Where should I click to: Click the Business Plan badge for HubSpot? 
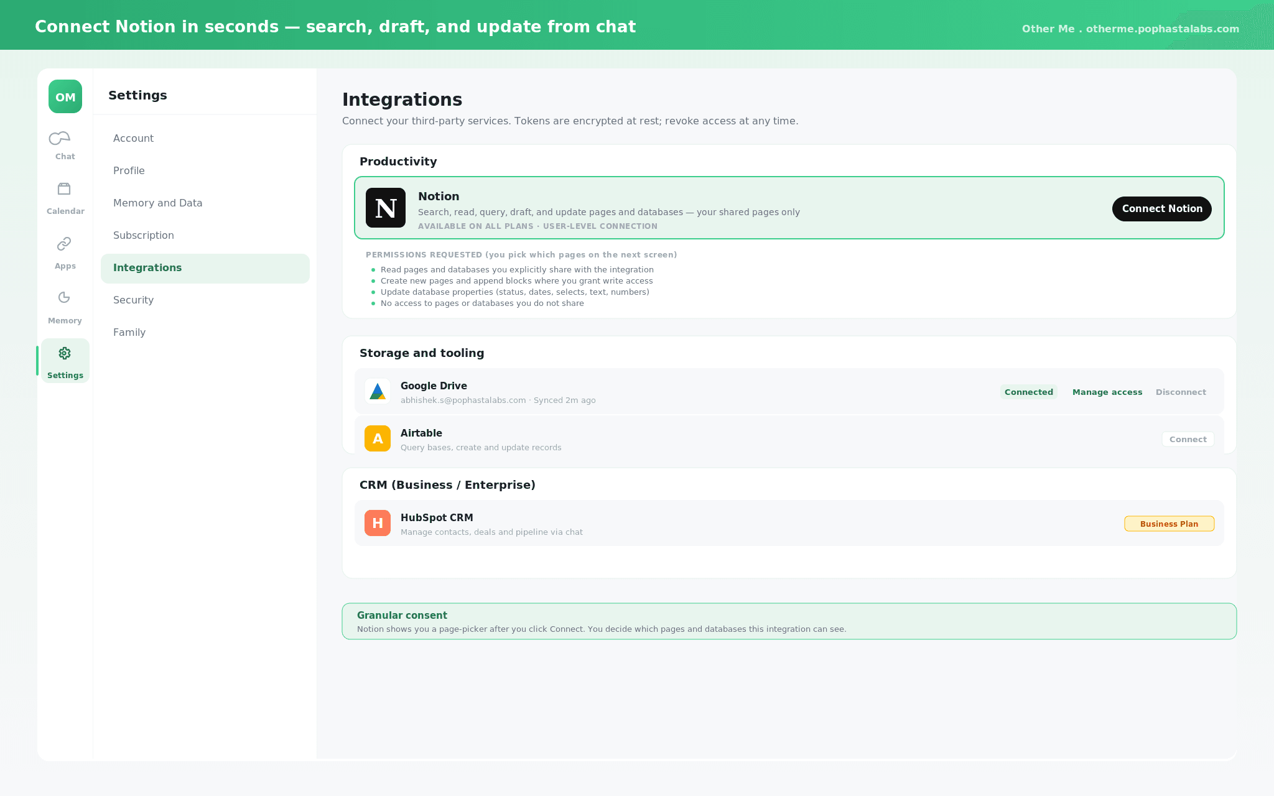pyautogui.click(x=1169, y=524)
